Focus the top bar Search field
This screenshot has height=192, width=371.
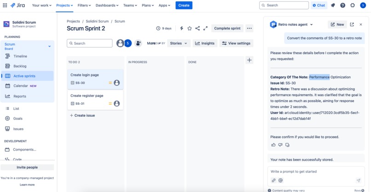[284, 5]
